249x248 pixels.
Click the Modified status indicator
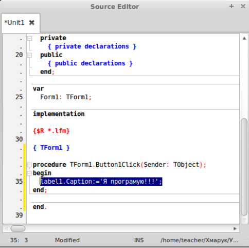(67, 240)
